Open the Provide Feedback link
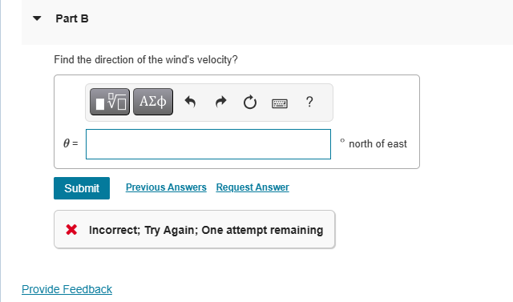The width and height of the screenshot is (513, 302). coord(67,289)
